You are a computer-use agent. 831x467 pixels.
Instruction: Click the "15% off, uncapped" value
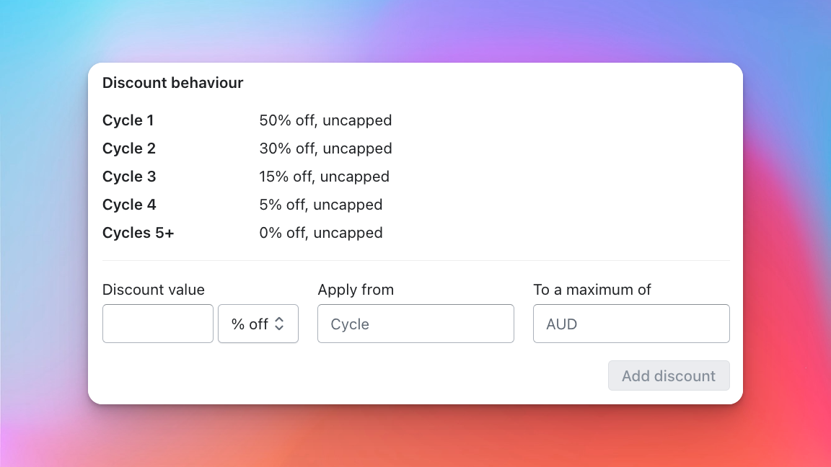324,177
